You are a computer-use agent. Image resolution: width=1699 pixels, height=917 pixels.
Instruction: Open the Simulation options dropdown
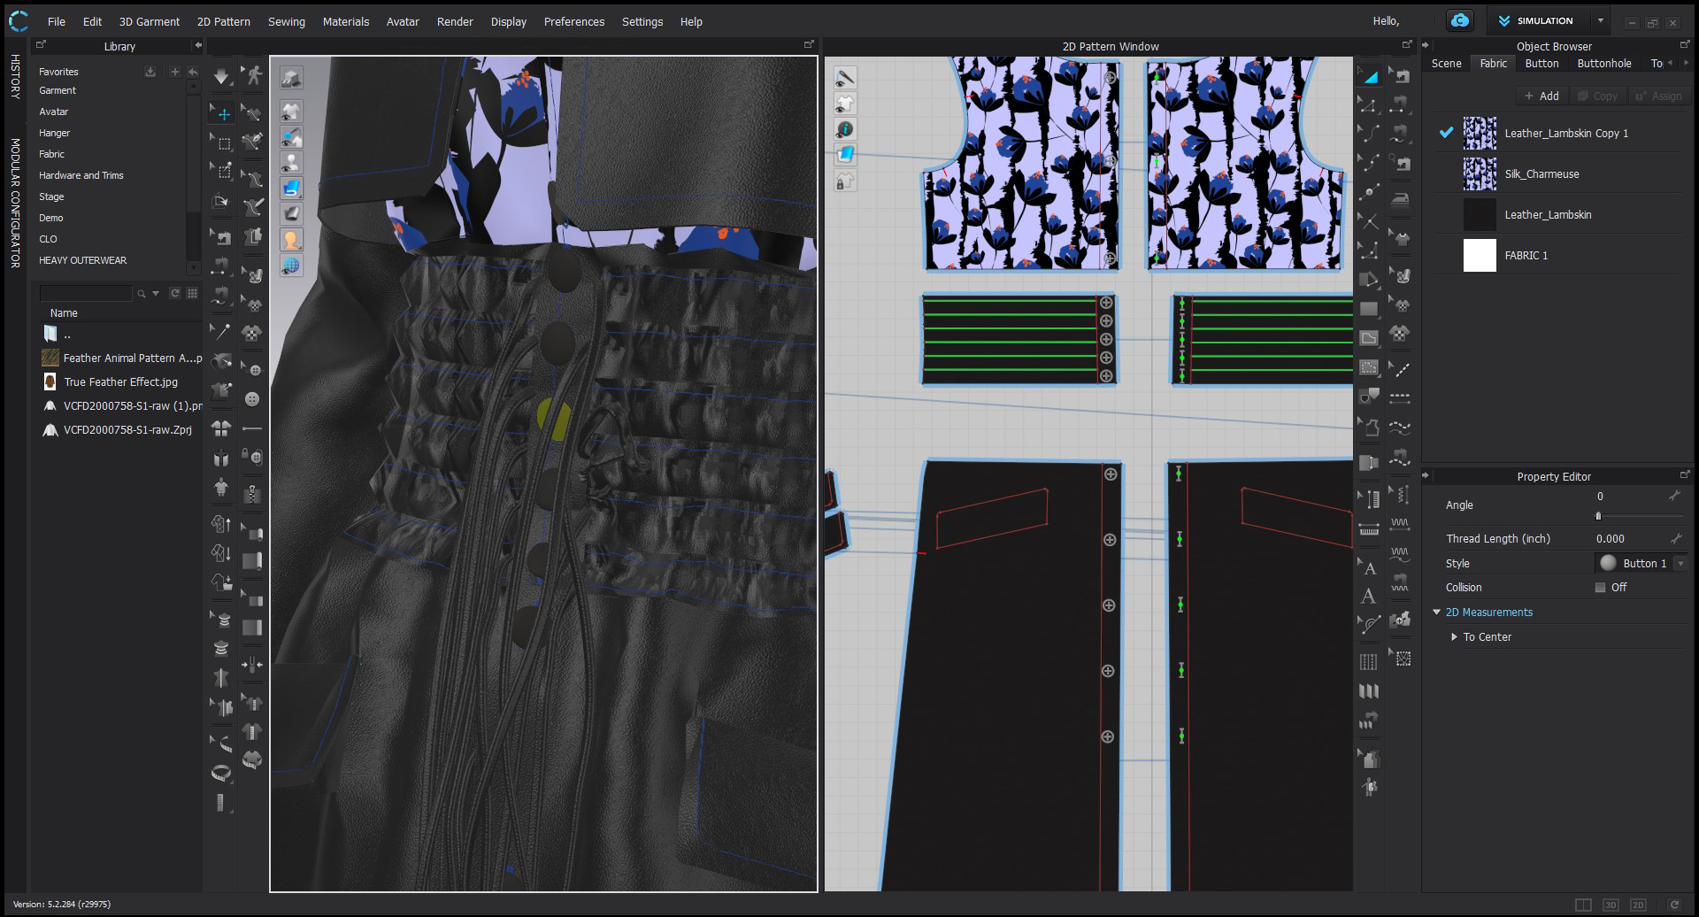click(1600, 20)
